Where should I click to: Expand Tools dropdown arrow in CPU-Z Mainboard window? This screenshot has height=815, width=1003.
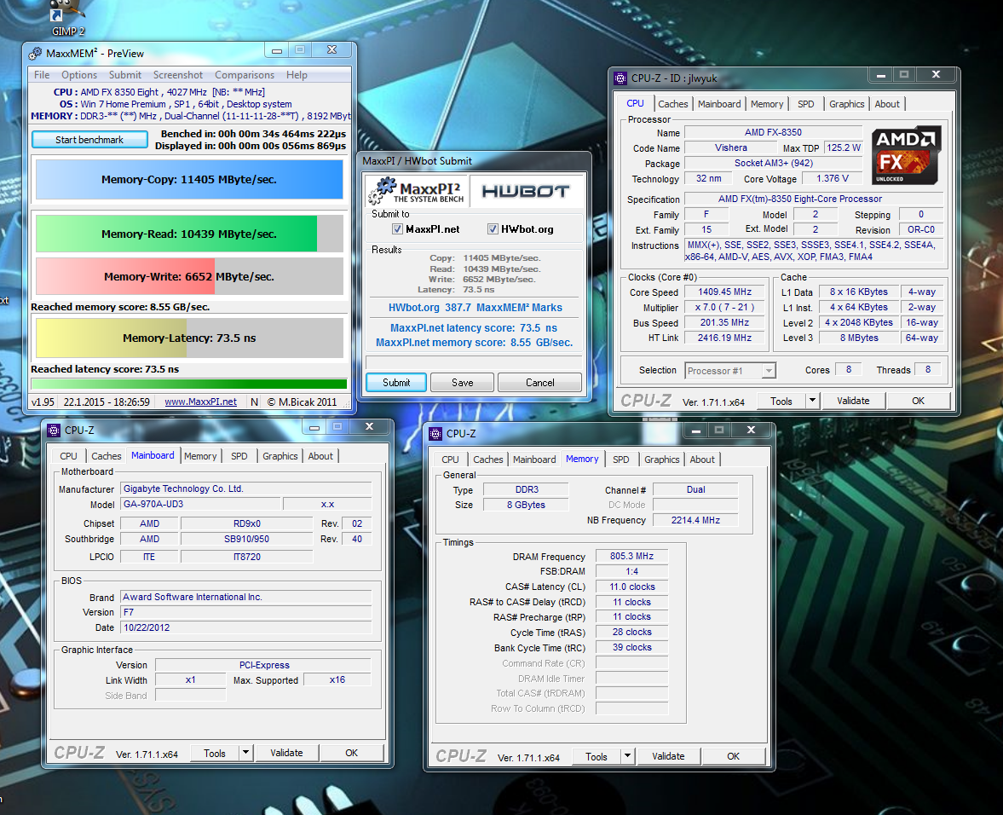[245, 753]
